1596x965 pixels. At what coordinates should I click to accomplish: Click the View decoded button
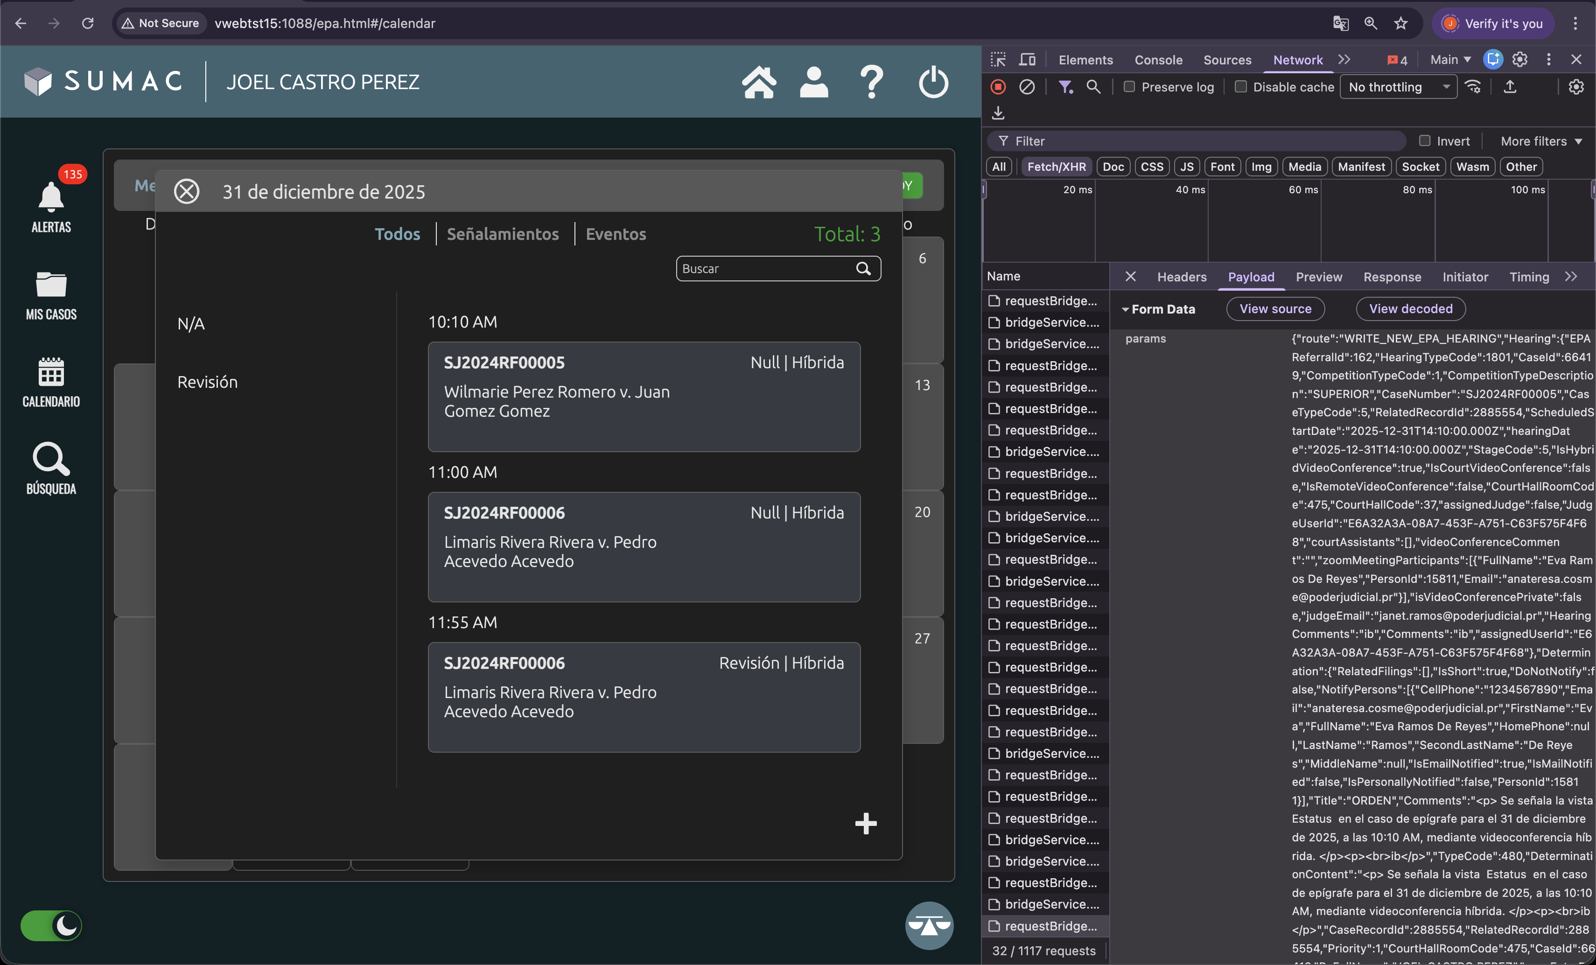tap(1410, 309)
